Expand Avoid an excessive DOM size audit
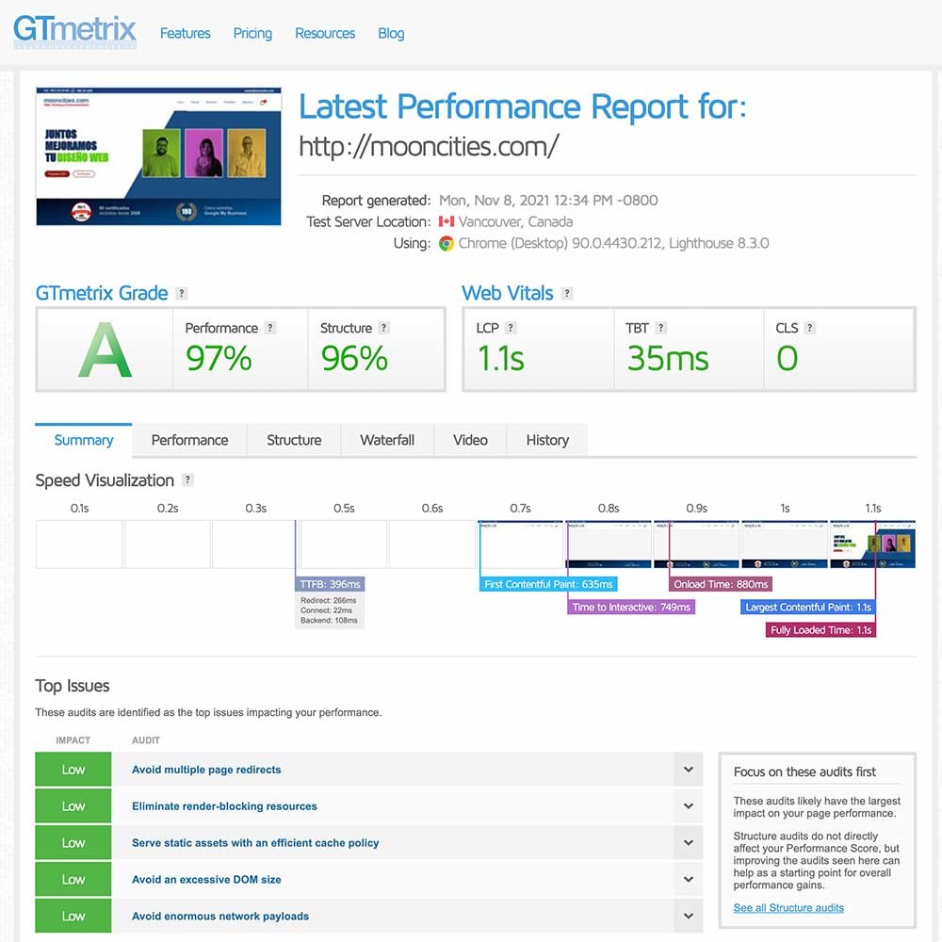This screenshot has height=942, width=942. point(689,880)
